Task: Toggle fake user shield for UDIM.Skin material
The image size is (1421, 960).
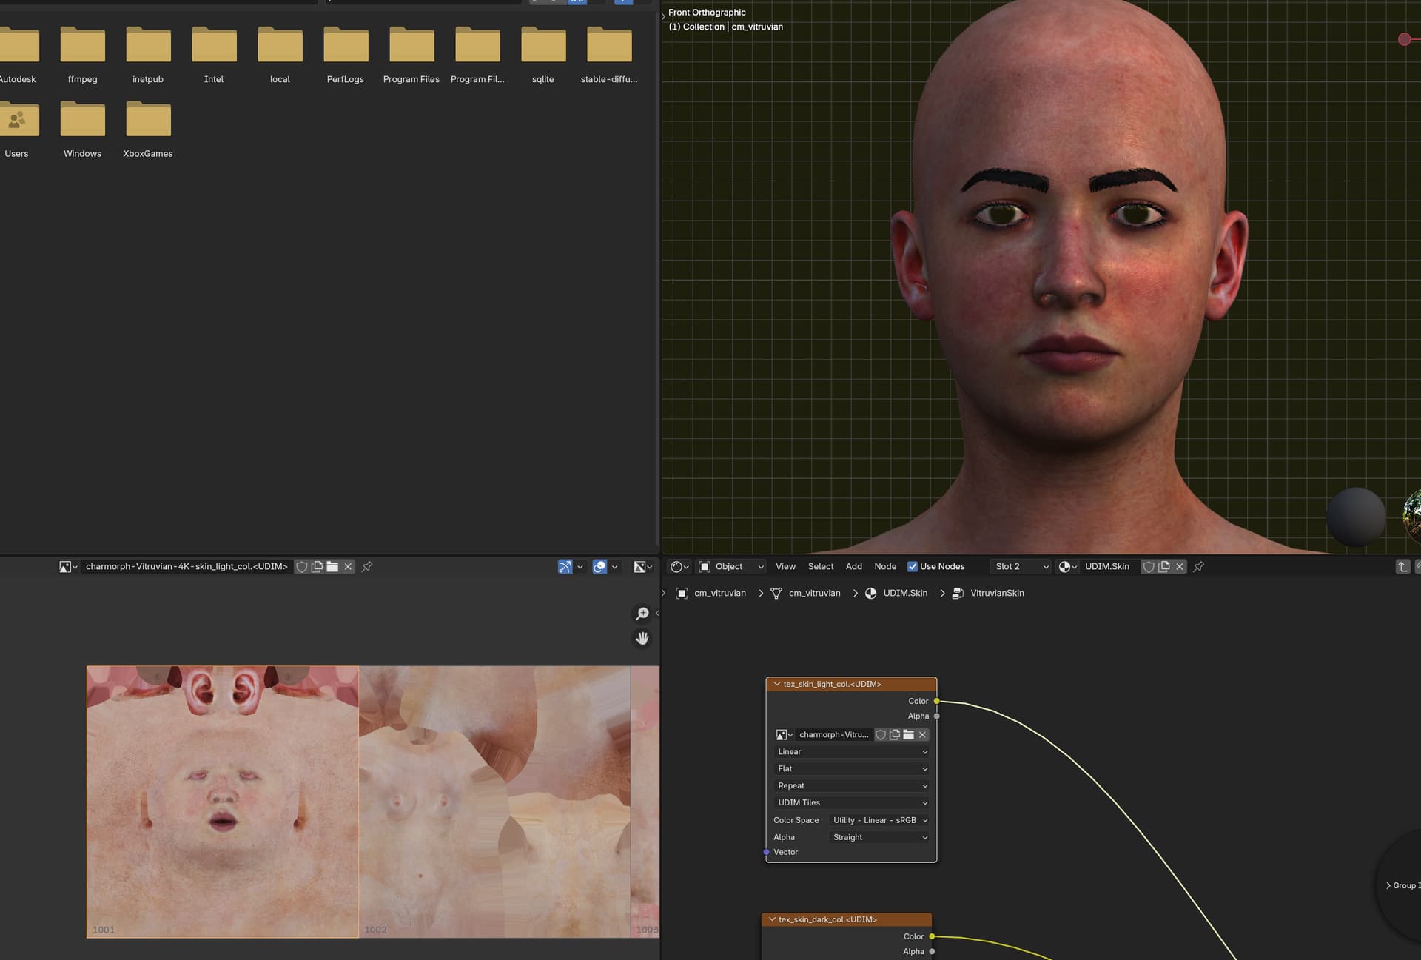Action: 1149,566
